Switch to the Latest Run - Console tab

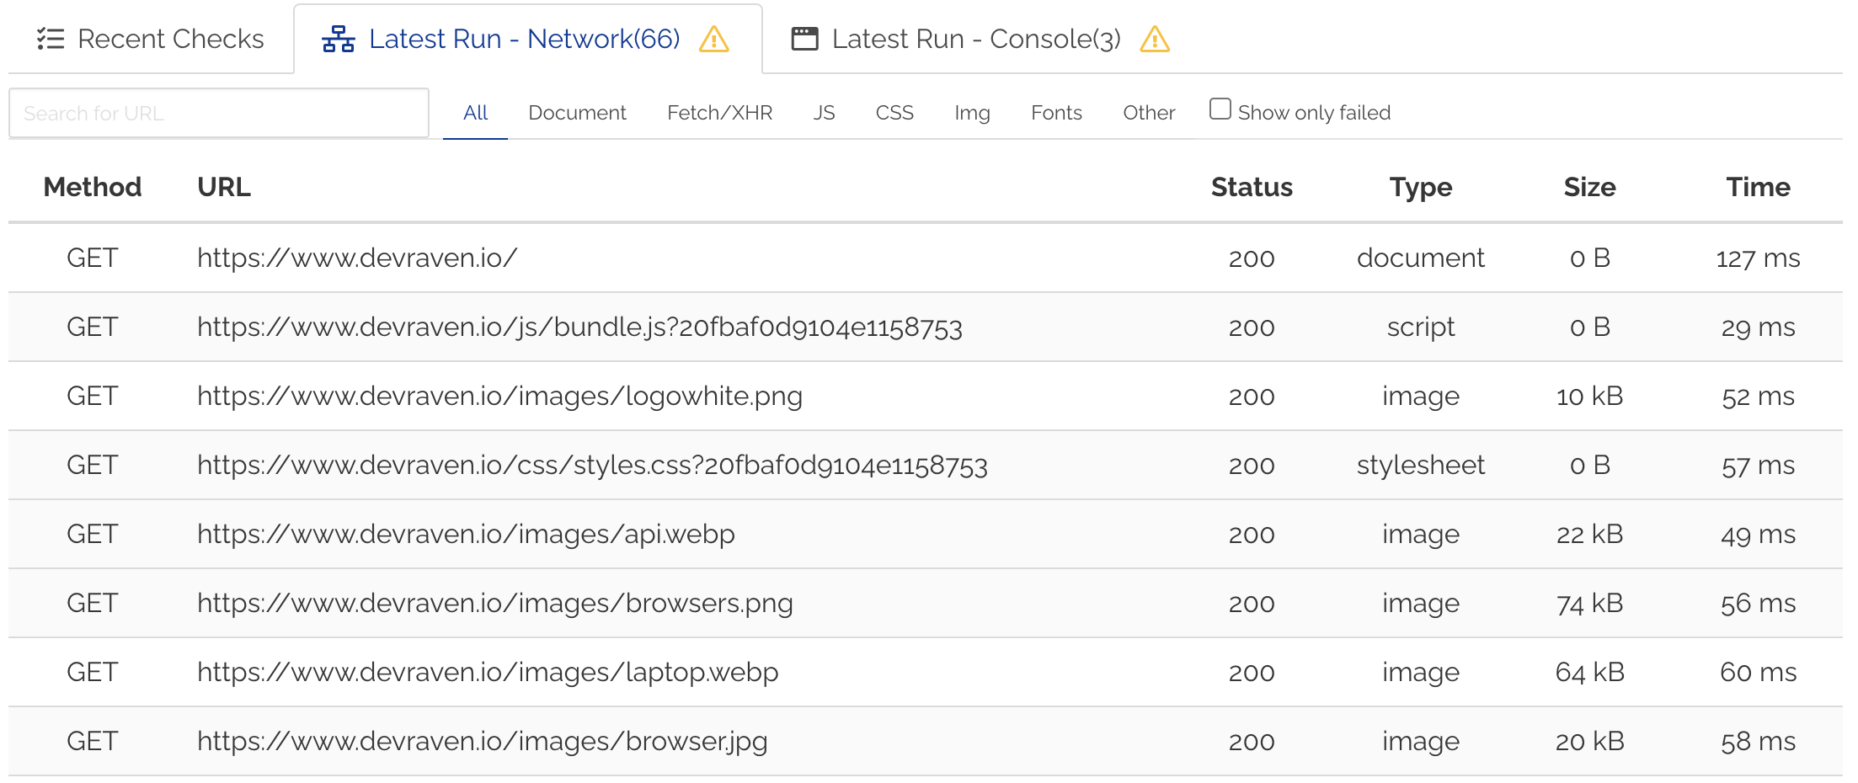[975, 38]
